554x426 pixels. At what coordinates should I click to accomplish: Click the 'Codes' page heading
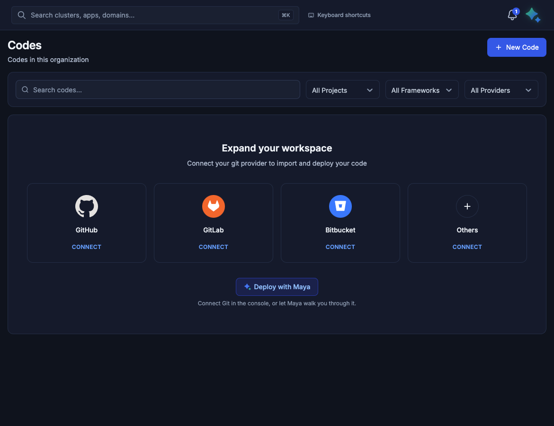[x=25, y=45]
